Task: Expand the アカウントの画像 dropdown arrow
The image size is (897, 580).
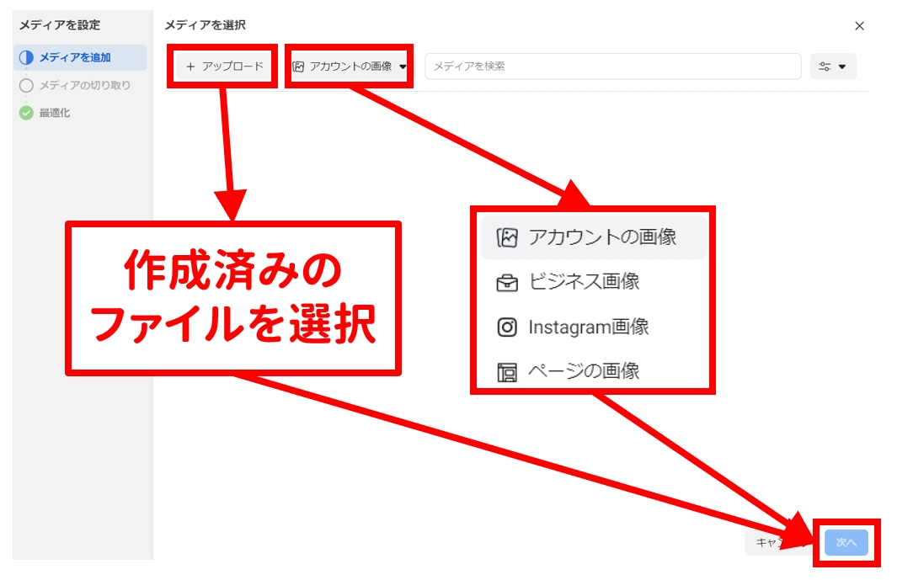Action: [403, 67]
